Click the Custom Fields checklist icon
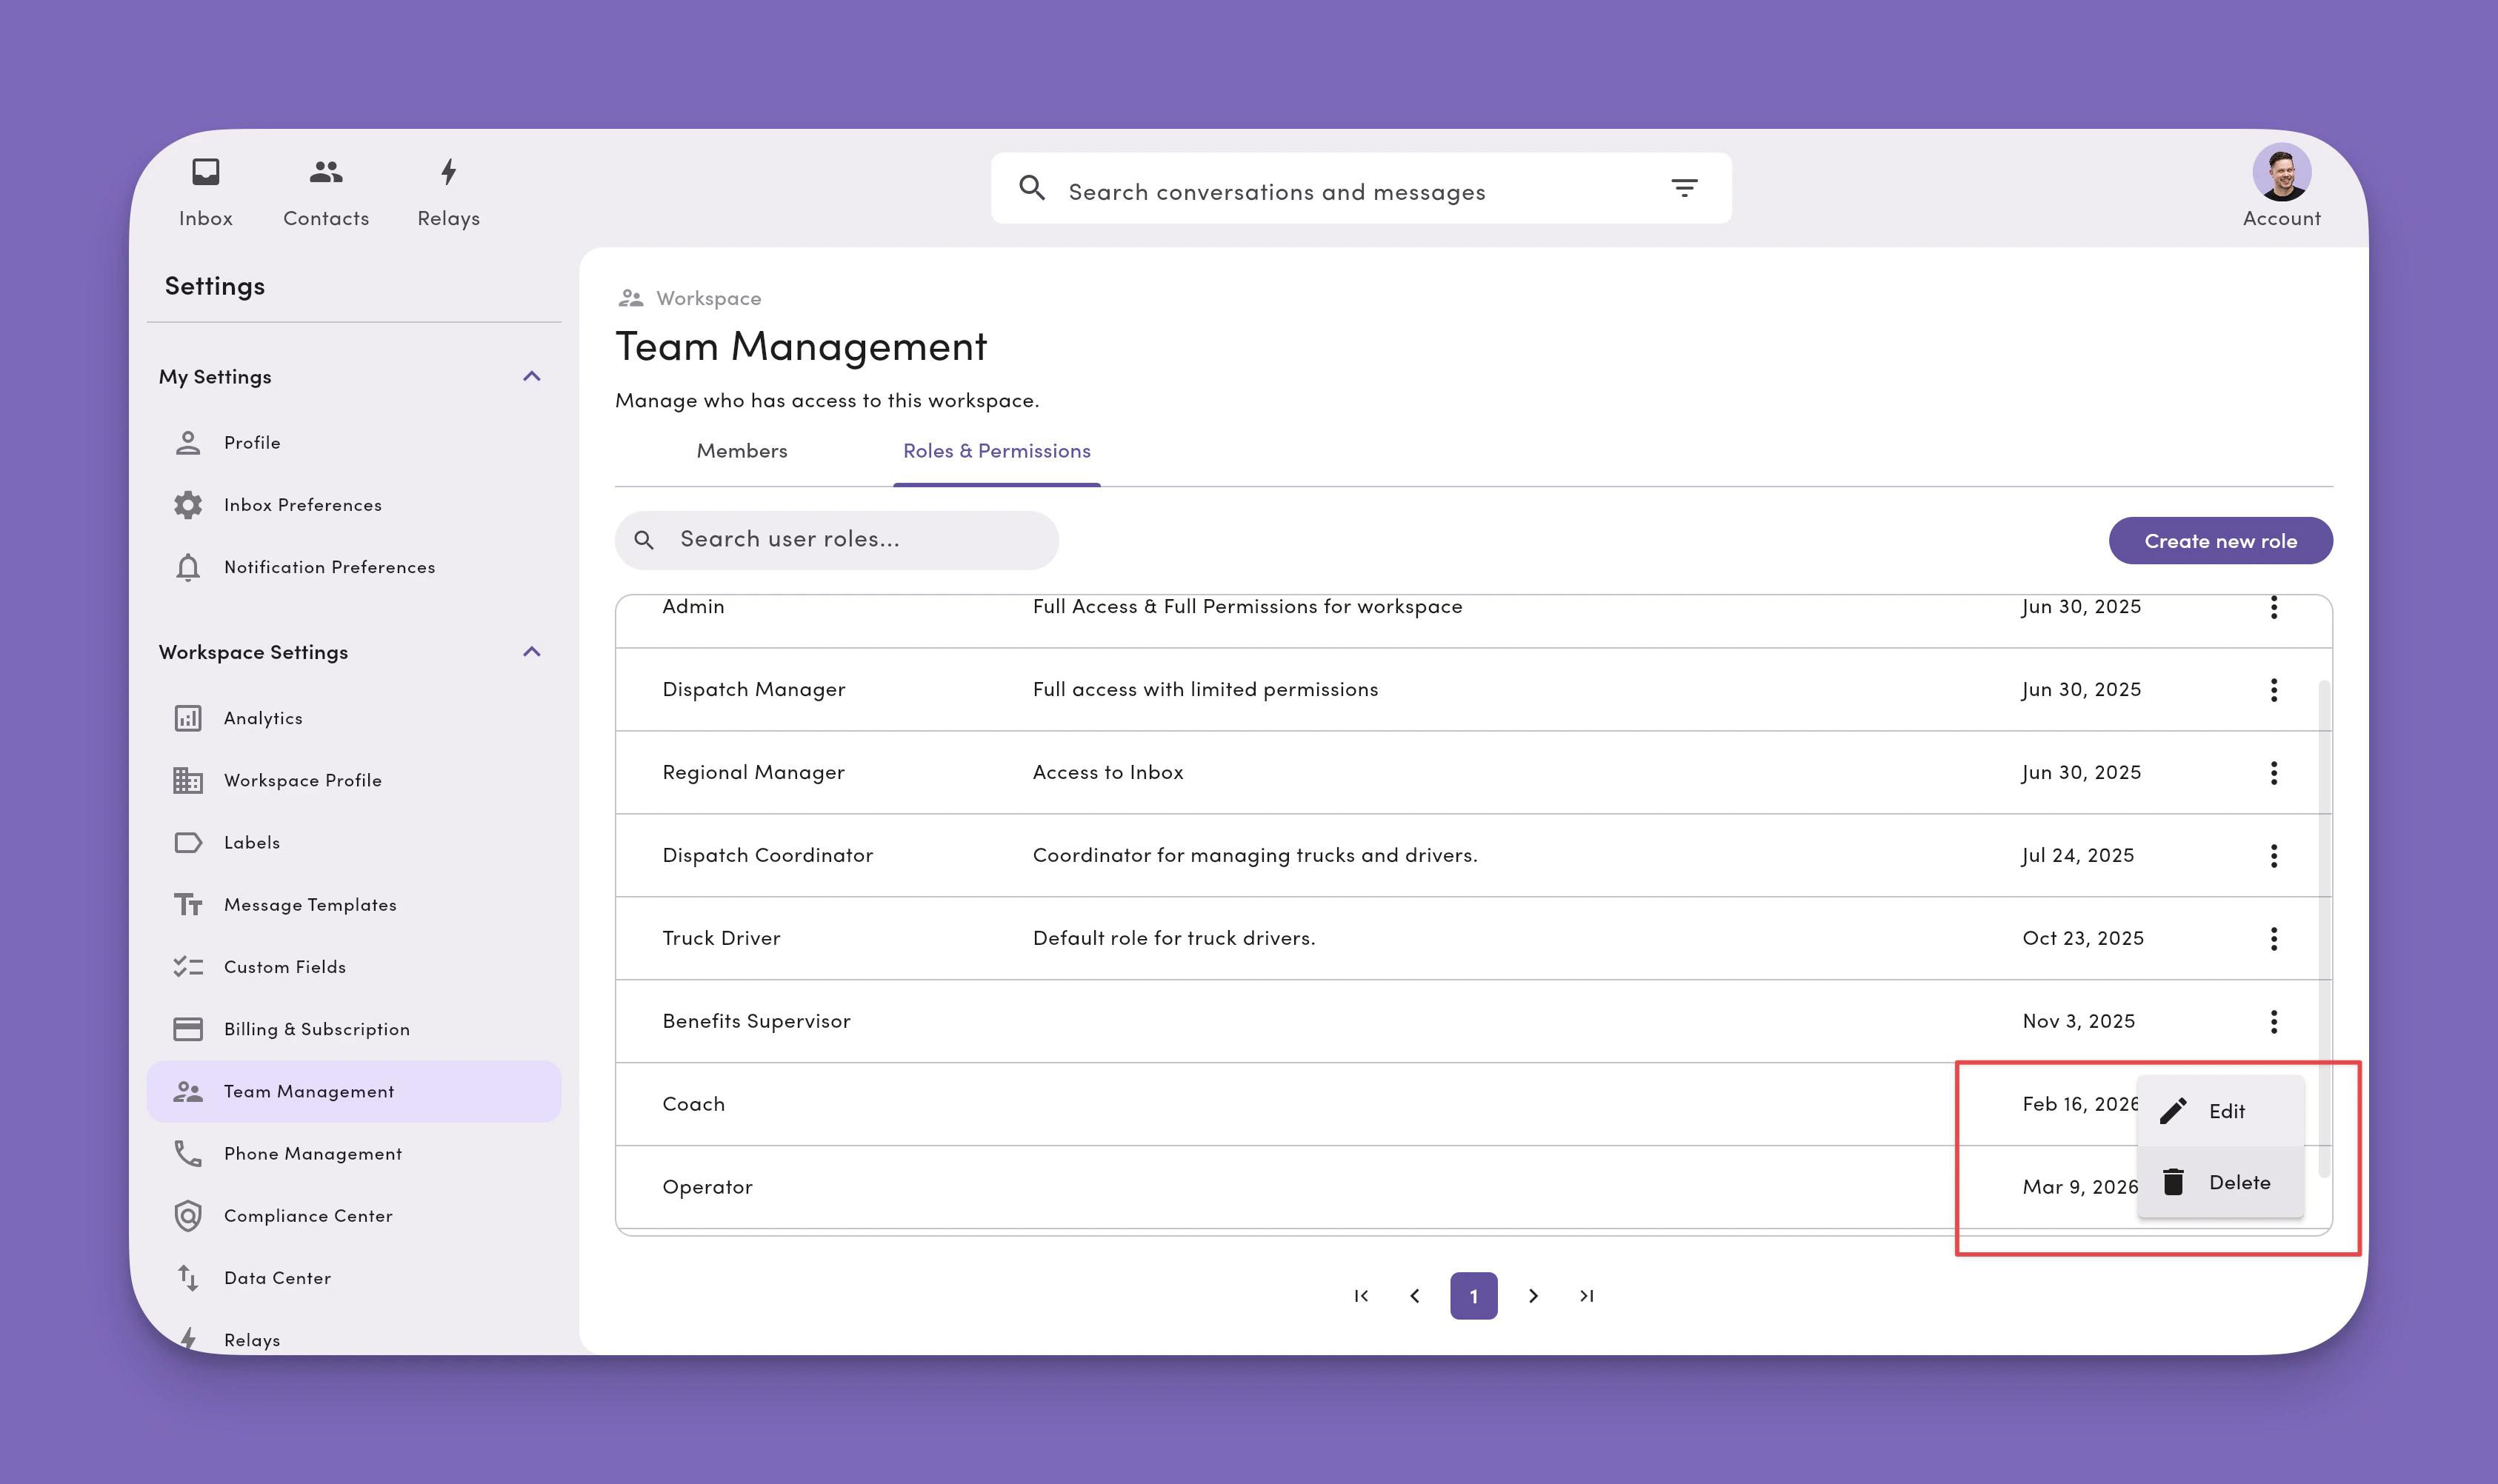 click(x=188, y=967)
